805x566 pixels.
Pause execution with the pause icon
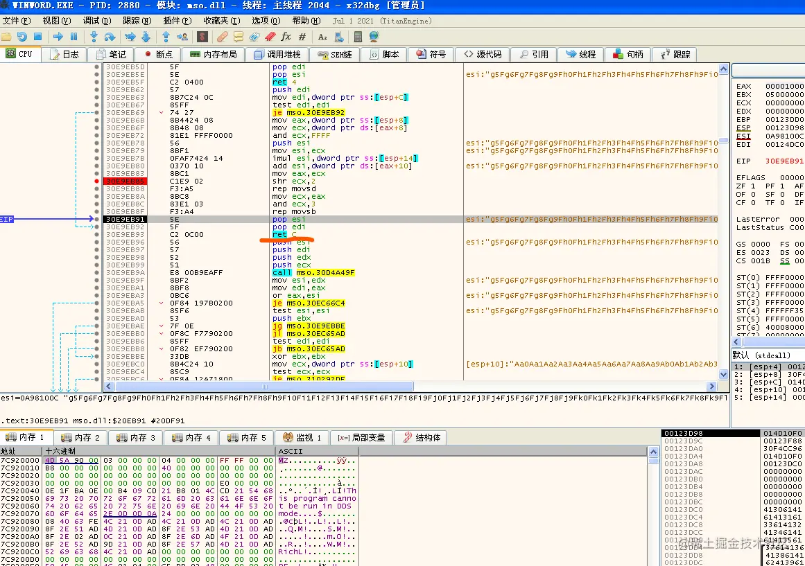click(73, 37)
